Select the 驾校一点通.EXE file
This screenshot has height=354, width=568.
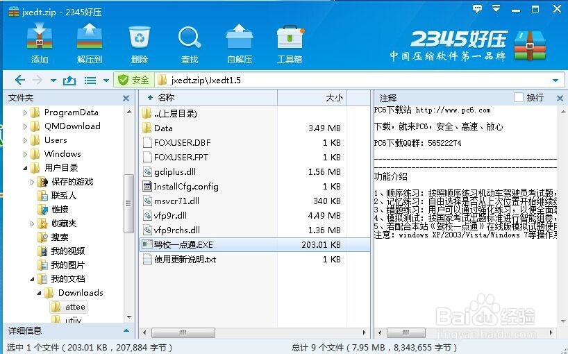(255, 245)
